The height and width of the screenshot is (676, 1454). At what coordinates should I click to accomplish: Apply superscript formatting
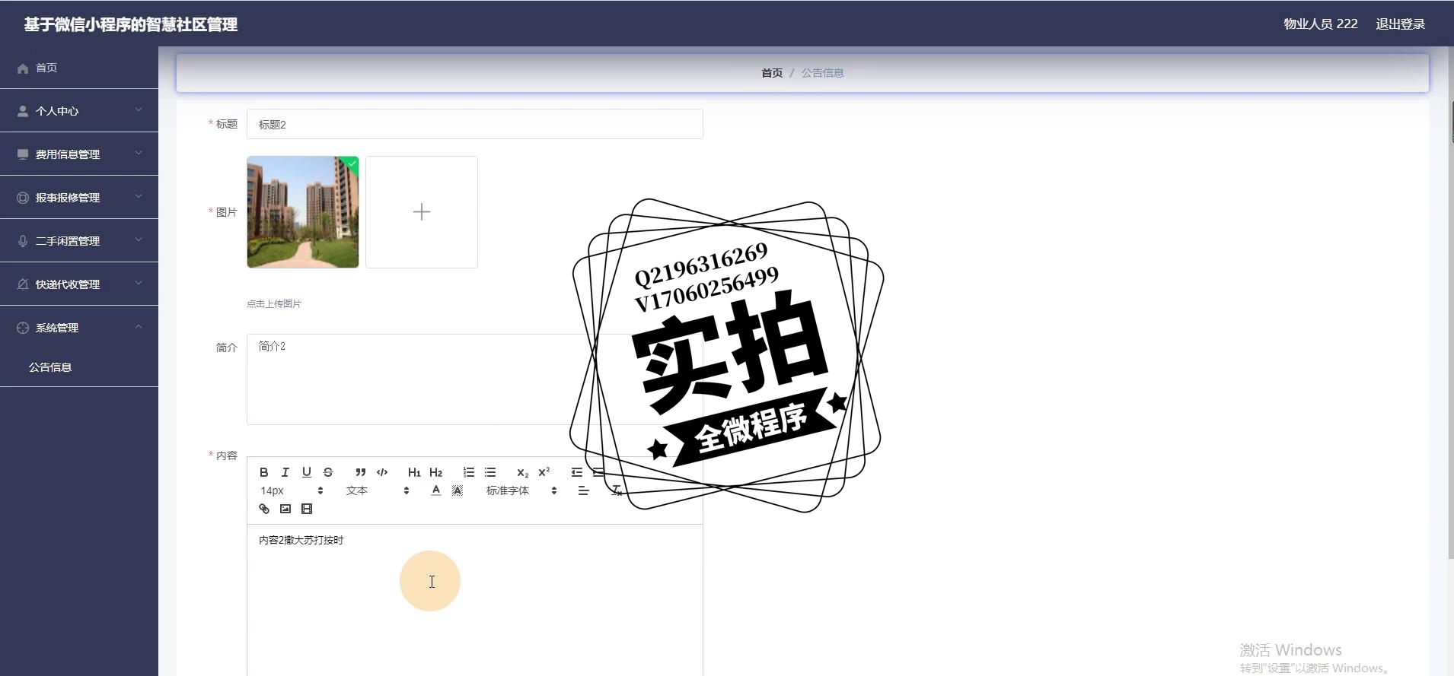click(x=544, y=472)
